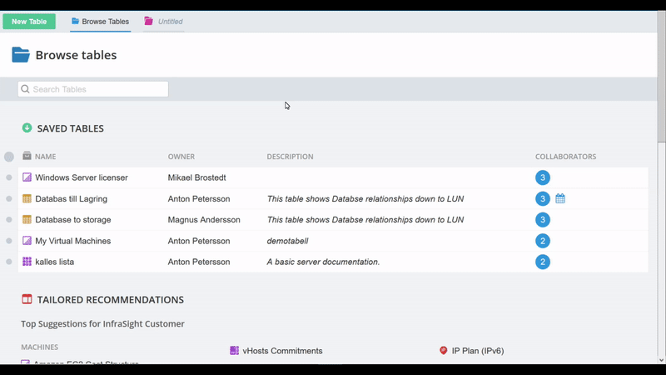Click the blue folder icon on Browse Tables tab
This screenshot has width=666, height=375.
tap(75, 21)
